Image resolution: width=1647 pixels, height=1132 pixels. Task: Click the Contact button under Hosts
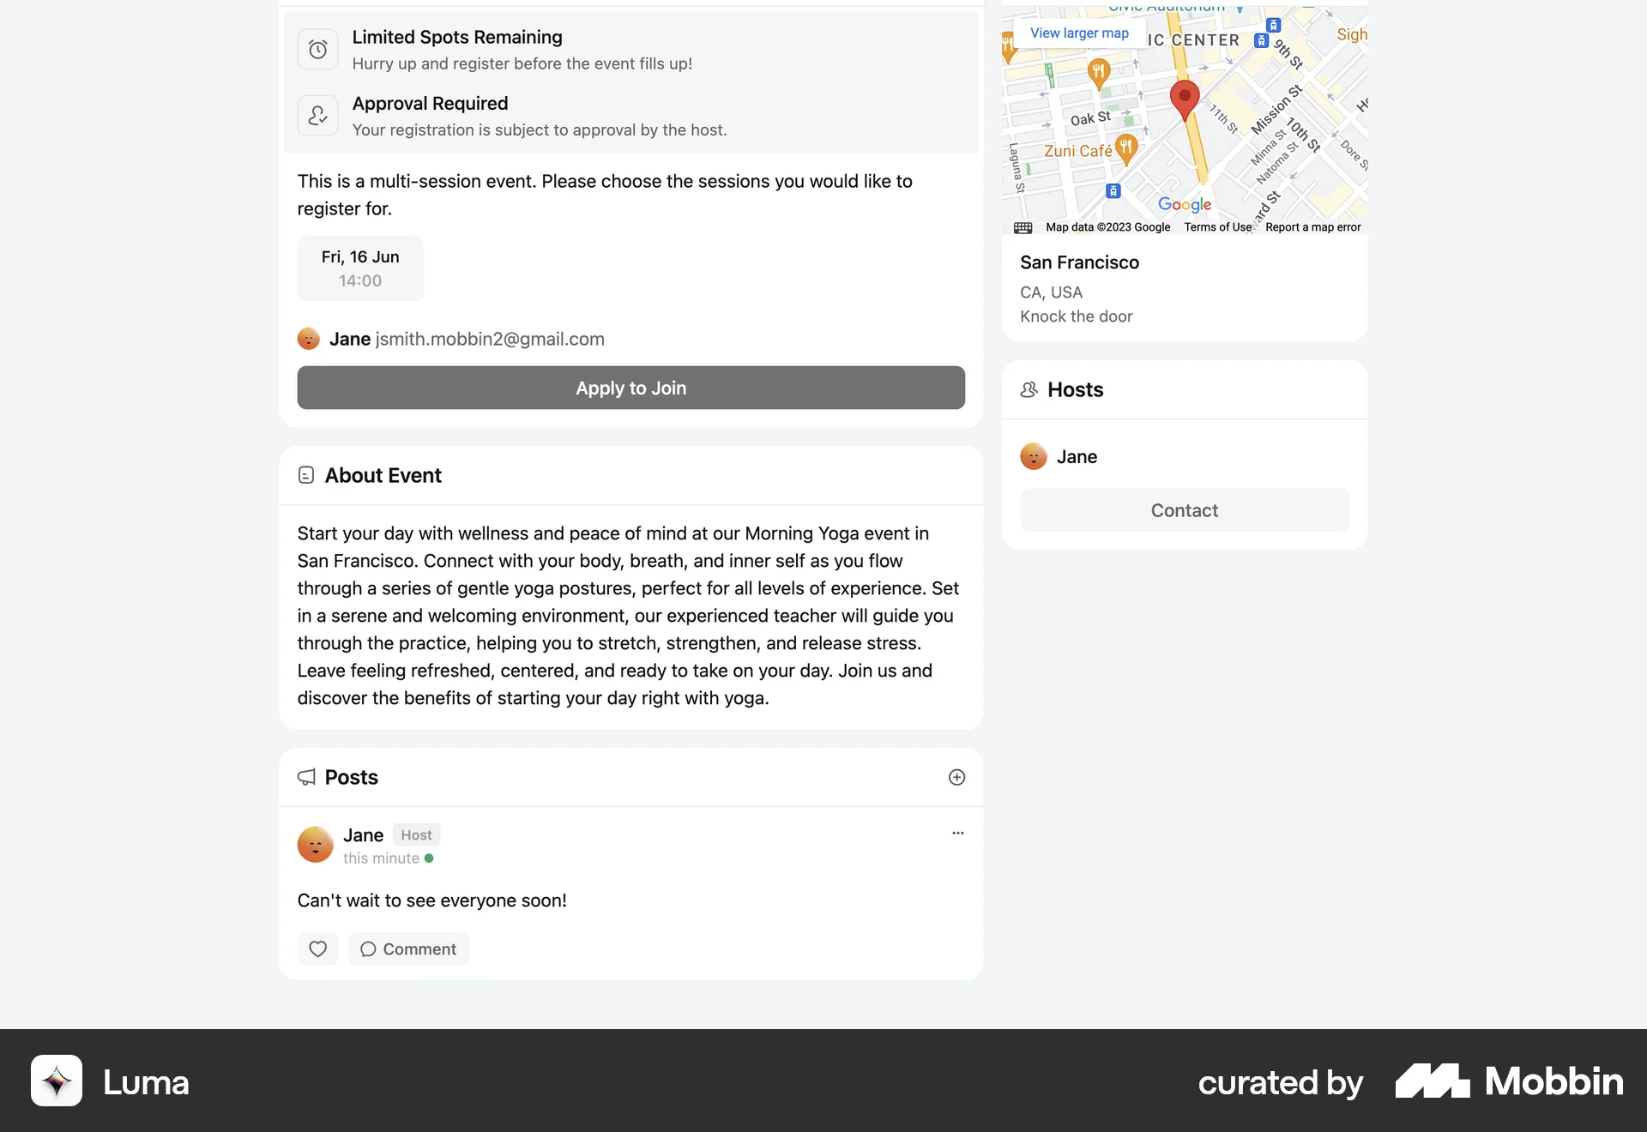pyautogui.click(x=1184, y=510)
